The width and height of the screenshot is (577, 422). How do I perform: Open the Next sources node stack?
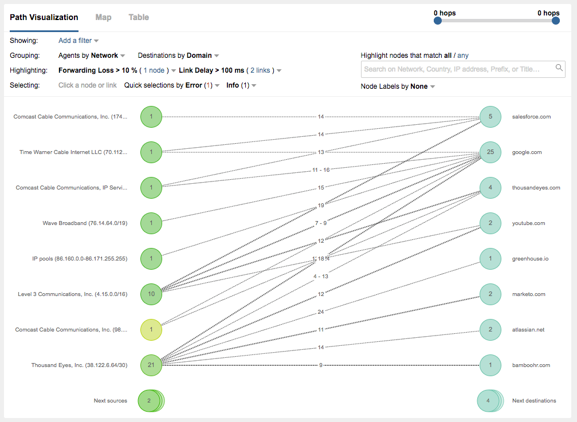[x=151, y=401]
